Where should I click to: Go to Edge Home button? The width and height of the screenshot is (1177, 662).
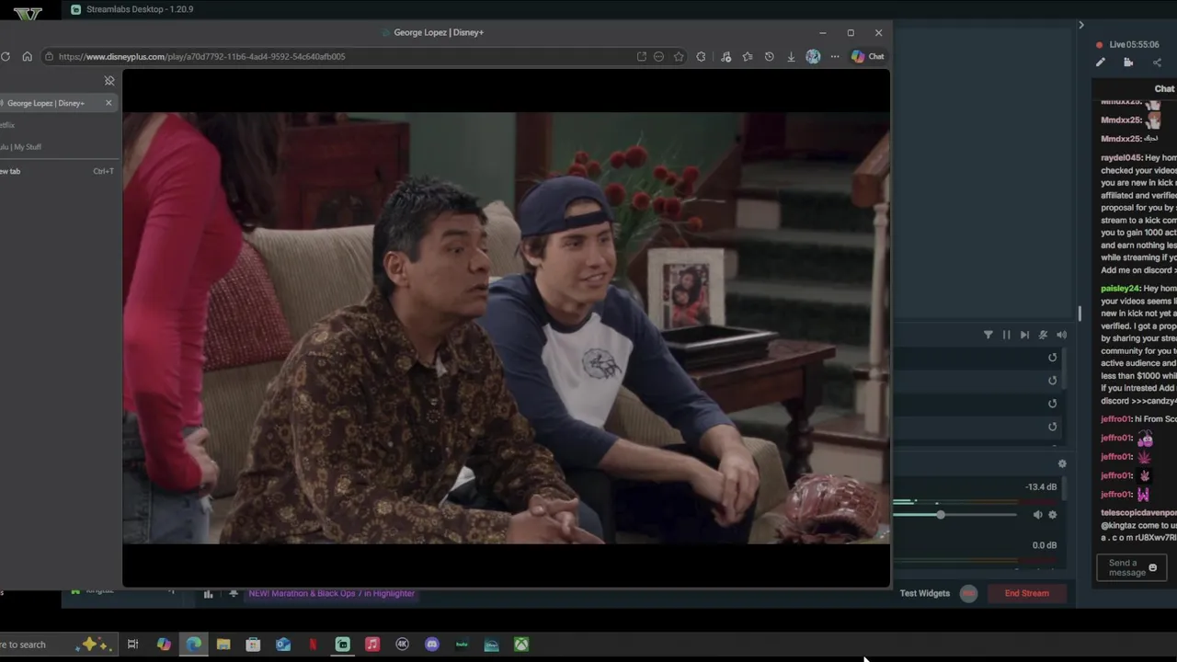[x=27, y=56]
